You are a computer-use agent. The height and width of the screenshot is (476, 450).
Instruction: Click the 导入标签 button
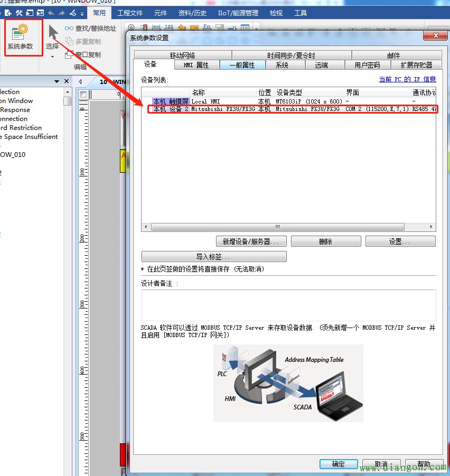[x=214, y=257]
